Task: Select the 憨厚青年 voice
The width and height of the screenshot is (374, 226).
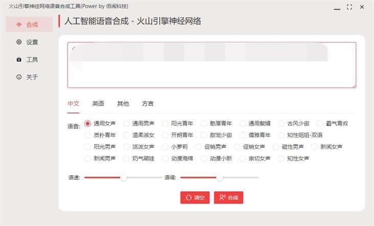Action: (x=216, y=124)
